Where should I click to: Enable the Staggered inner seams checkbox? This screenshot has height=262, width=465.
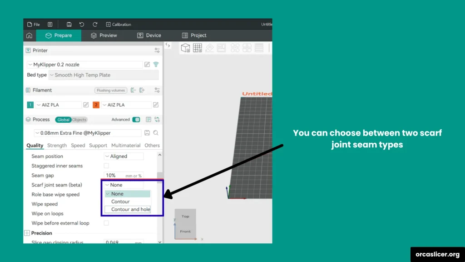[106, 166]
